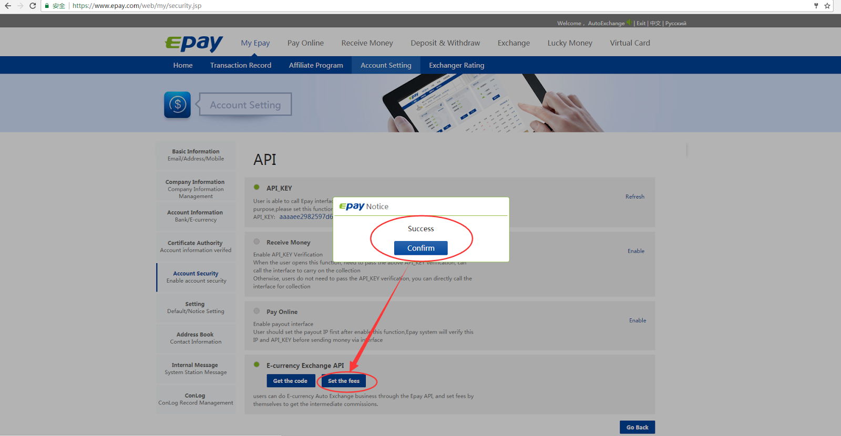The width and height of the screenshot is (841, 436).
Task: Open Certificate Authority sidebar item
Action: [196, 246]
